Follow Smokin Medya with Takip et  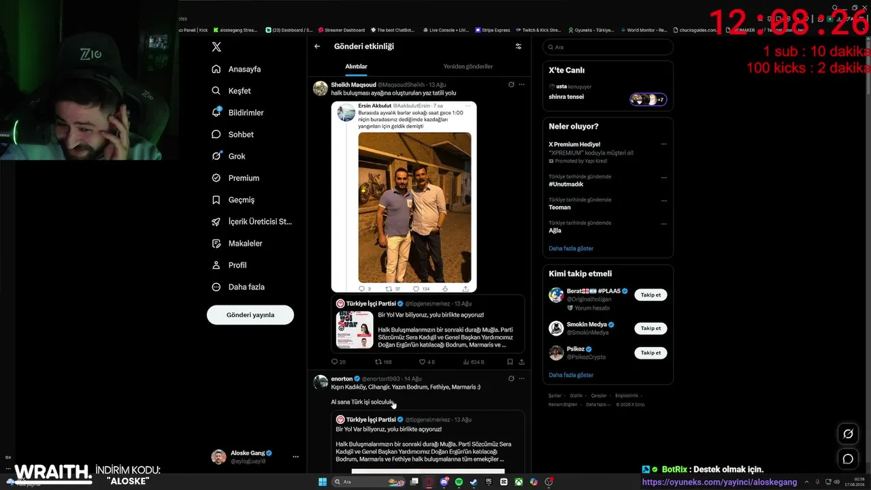(651, 328)
